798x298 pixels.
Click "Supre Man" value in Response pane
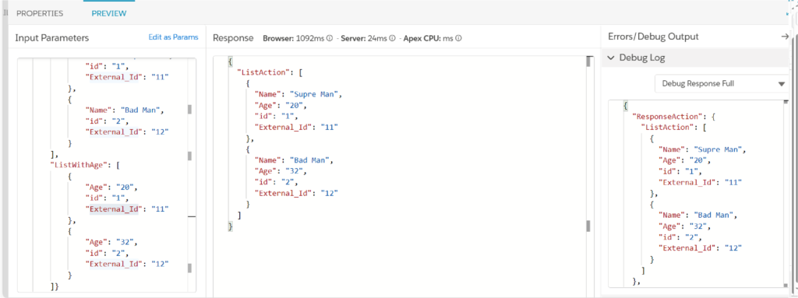pyautogui.click(x=313, y=95)
